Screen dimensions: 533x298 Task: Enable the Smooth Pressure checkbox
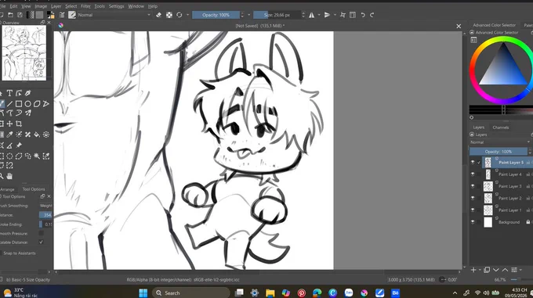(x=41, y=233)
